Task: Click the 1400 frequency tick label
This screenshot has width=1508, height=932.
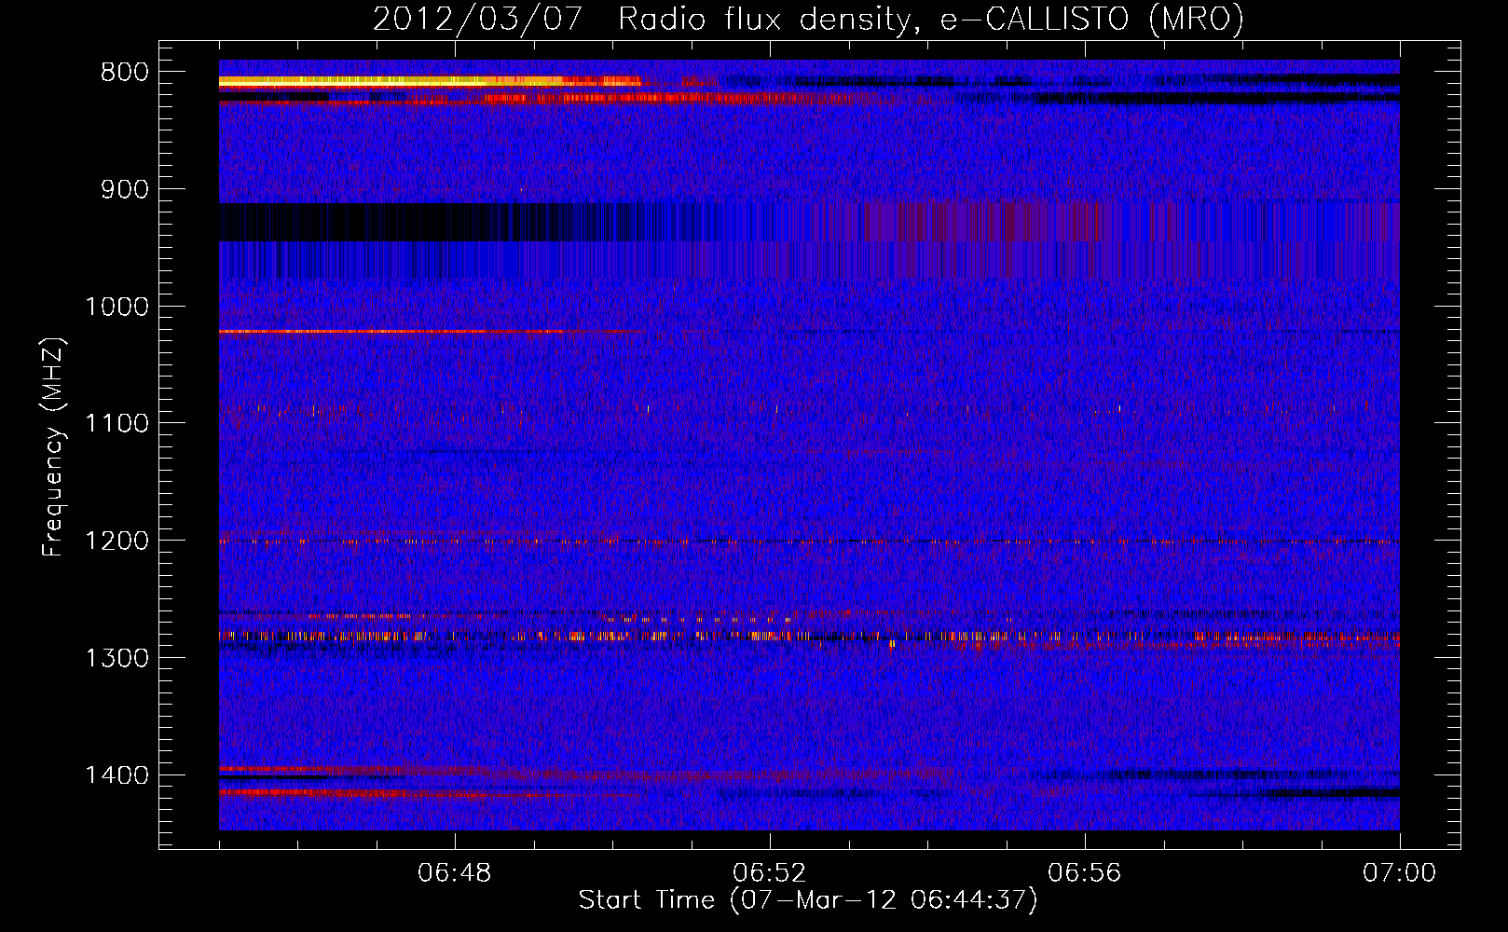Action: point(117,775)
